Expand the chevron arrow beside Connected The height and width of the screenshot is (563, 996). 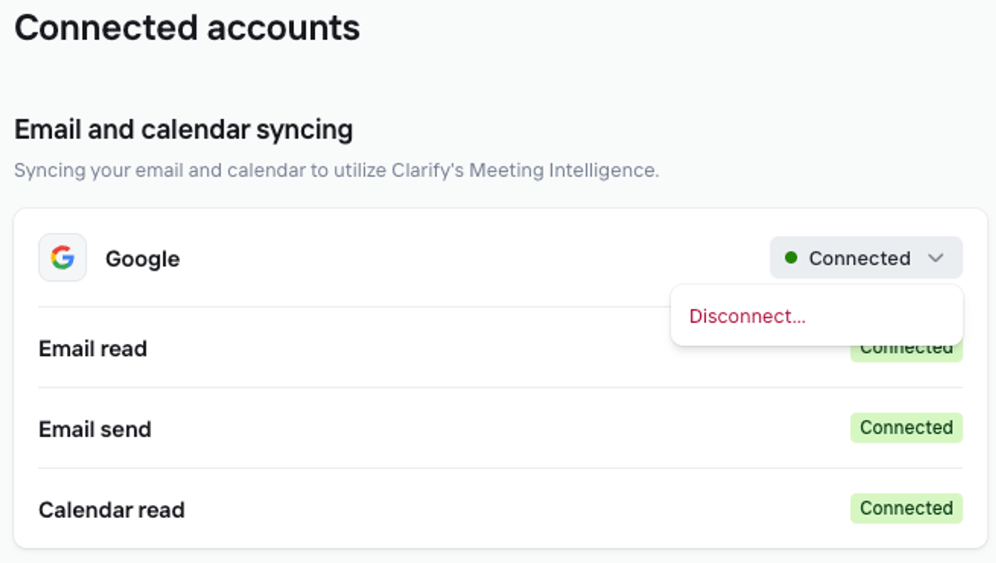pos(936,258)
